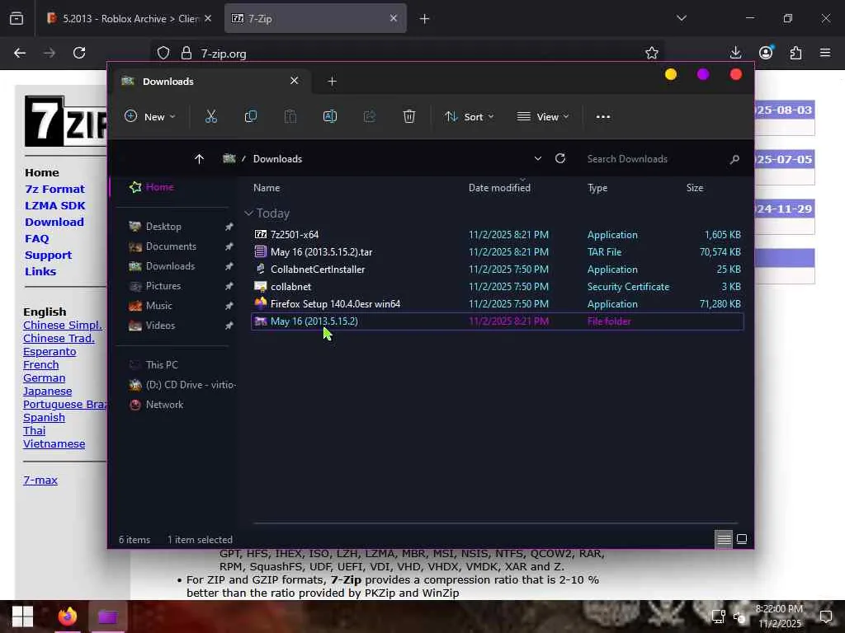Click the 7z Format link on 7-Zip page

(54, 189)
